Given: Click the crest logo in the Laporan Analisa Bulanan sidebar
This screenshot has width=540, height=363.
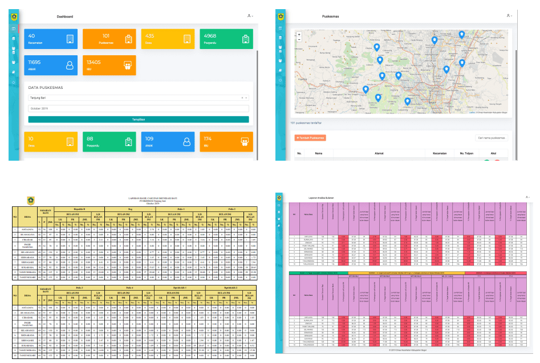Looking at the screenshot, I should pos(279,198).
